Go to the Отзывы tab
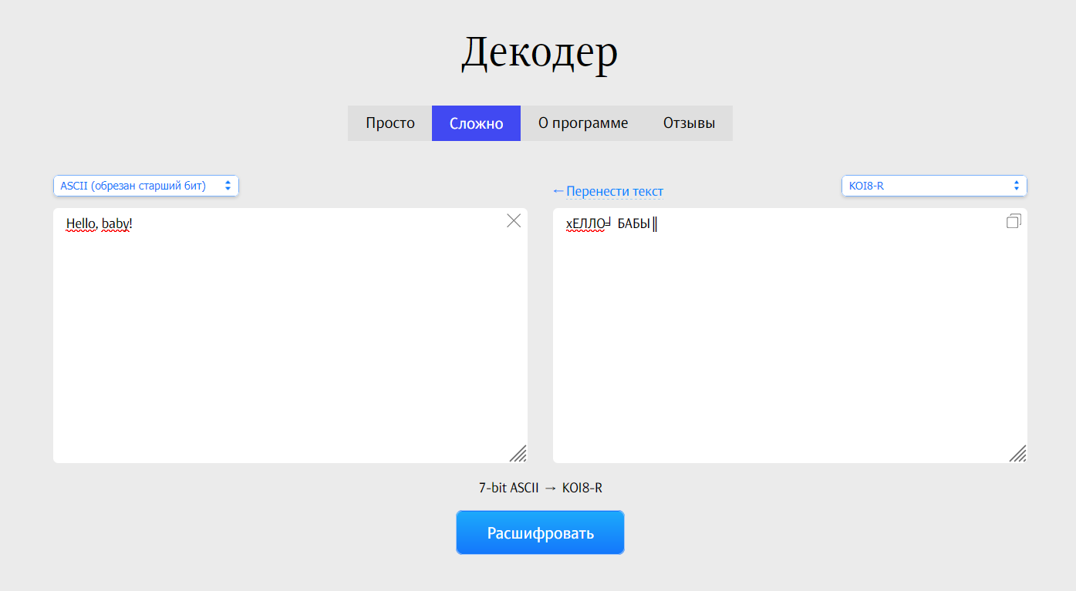 pos(689,123)
